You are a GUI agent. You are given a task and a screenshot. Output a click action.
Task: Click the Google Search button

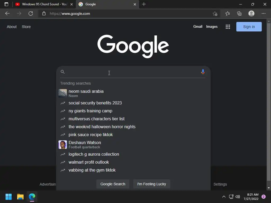[113, 184]
